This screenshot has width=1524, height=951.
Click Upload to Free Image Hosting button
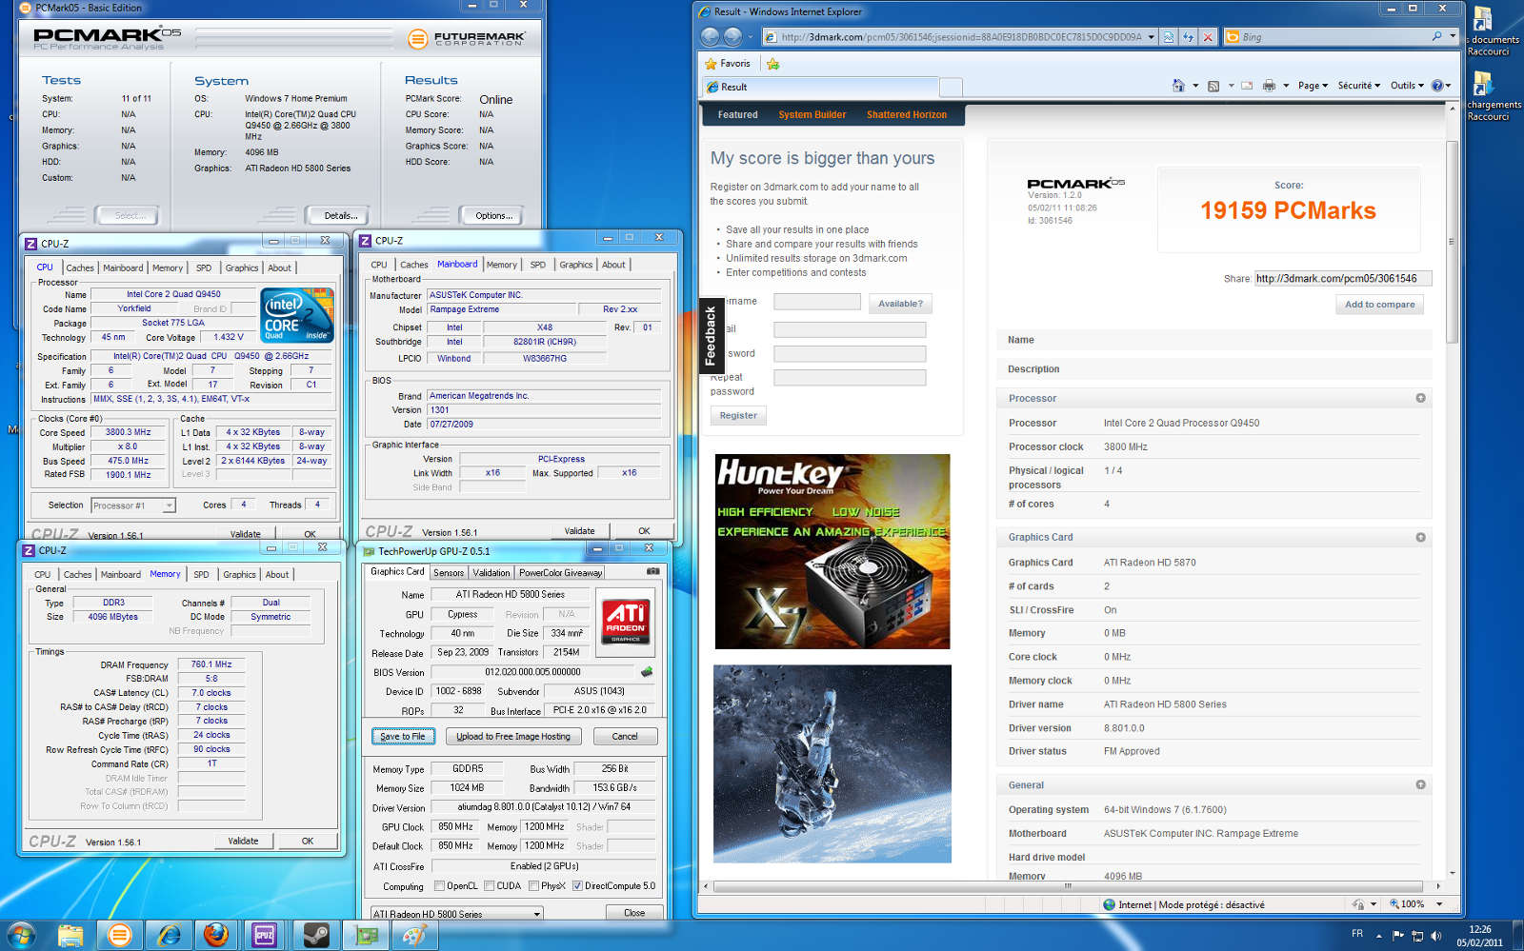(x=513, y=737)
